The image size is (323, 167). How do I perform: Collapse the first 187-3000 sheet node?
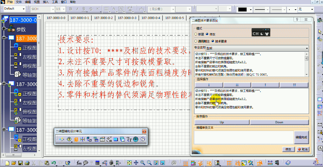pos(4,38)
